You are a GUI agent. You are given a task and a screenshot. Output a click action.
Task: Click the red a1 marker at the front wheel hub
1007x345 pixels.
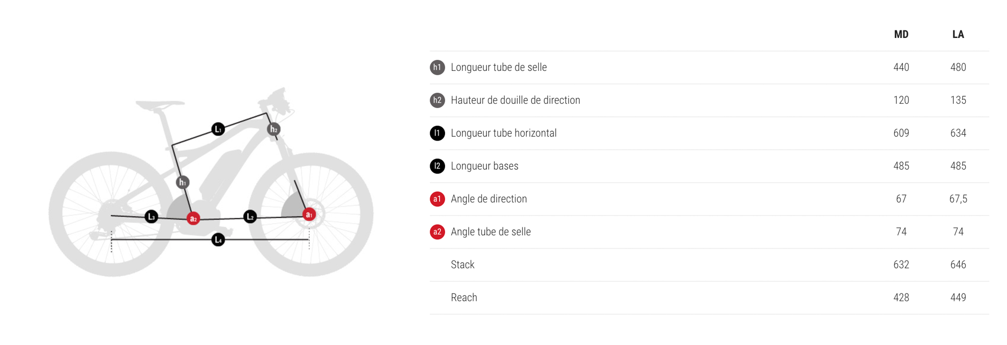(x=309, y=214)
